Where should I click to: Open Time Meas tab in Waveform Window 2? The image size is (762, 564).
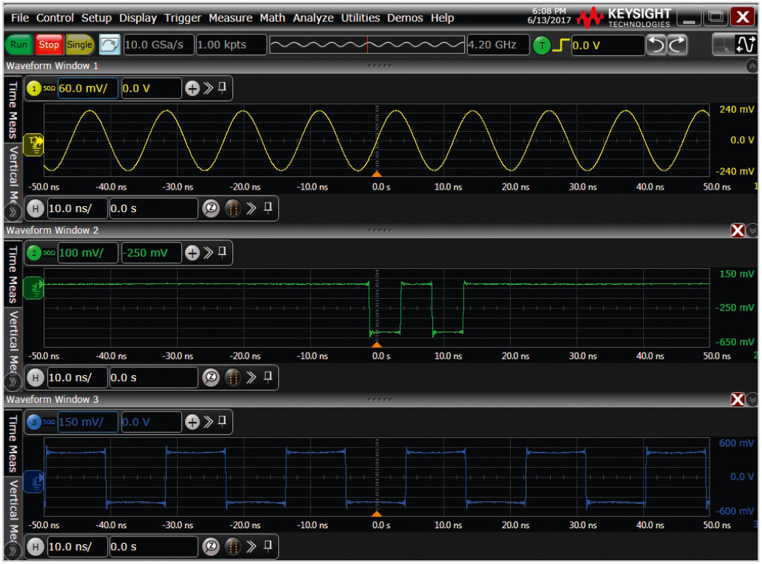(13, 274)
